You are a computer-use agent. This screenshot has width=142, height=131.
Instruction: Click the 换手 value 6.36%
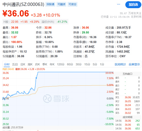point(48,37)
